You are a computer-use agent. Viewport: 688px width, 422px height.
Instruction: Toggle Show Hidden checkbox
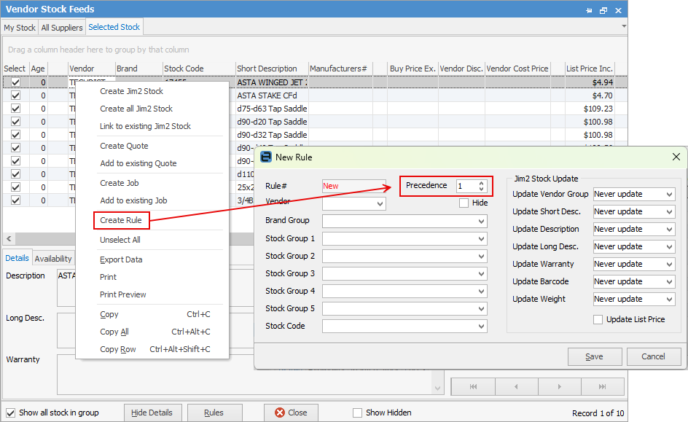coord(357,413)
